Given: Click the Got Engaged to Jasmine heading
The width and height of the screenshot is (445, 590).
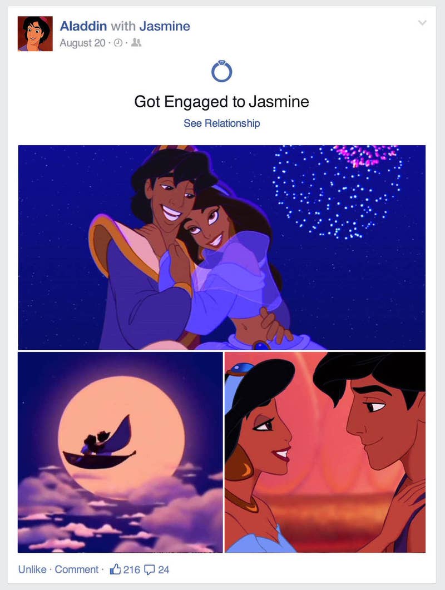Looking at the screenshot, I should [x=222, y=102].
